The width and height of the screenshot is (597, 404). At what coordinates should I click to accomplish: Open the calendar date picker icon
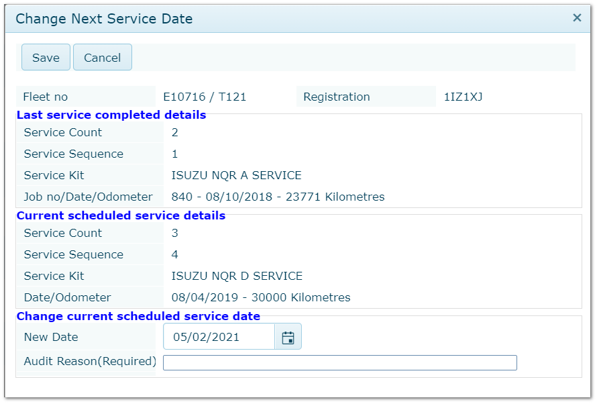pyautogui.click(x=288, y=337)
